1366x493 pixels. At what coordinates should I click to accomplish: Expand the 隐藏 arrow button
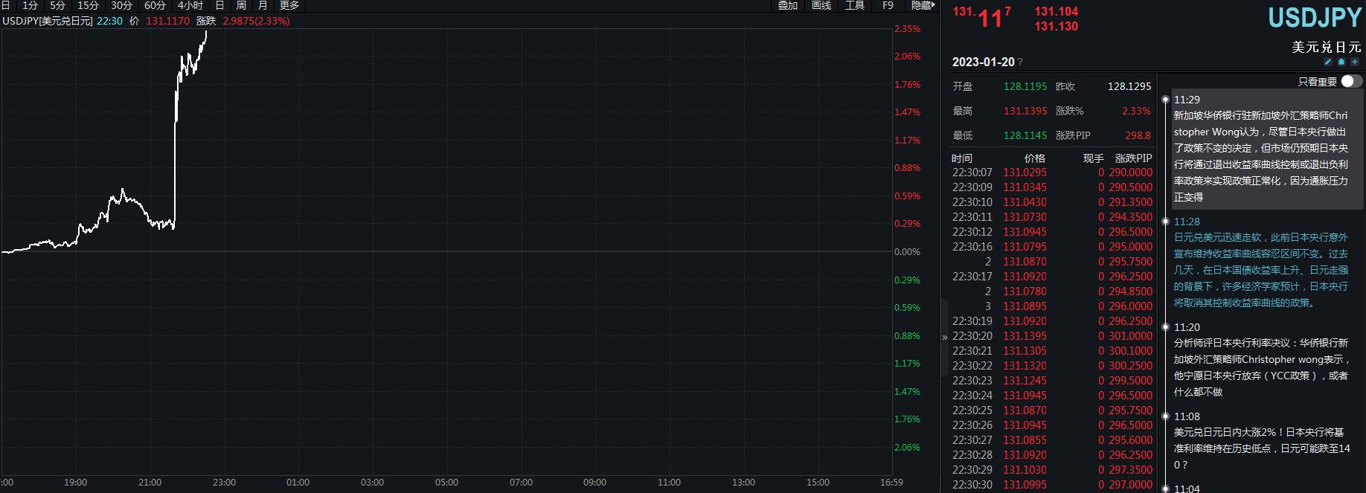[923, 5]
